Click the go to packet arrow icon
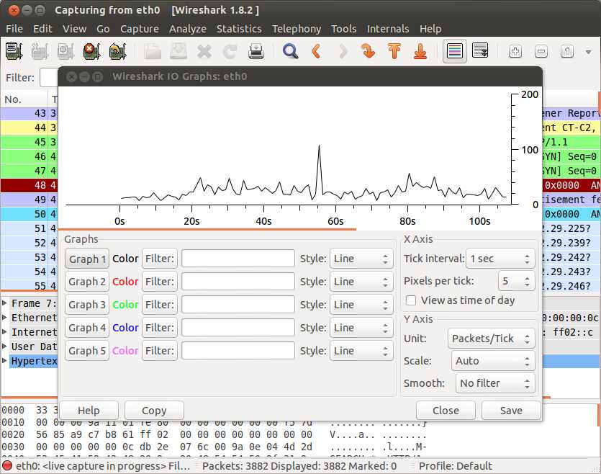Viewport: 601px width, 474px height. point(368,51)
